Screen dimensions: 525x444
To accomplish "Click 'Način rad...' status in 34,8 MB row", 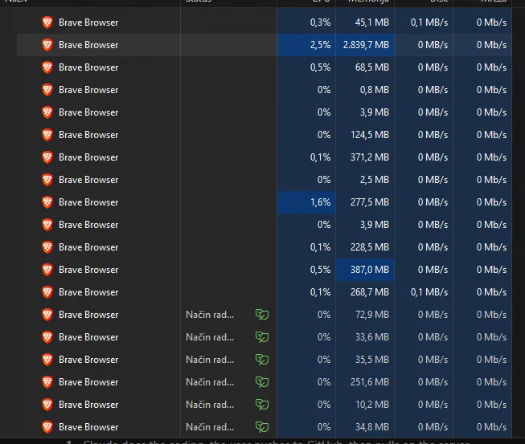I will pyautogui.click(x=210, y=426).
